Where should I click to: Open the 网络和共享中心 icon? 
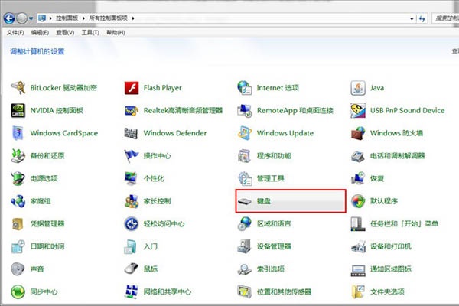pyautogui.click(x=132, y=291)
